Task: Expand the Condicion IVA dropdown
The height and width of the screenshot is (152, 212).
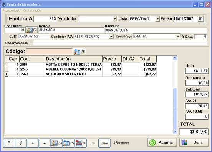Action: 111,37
